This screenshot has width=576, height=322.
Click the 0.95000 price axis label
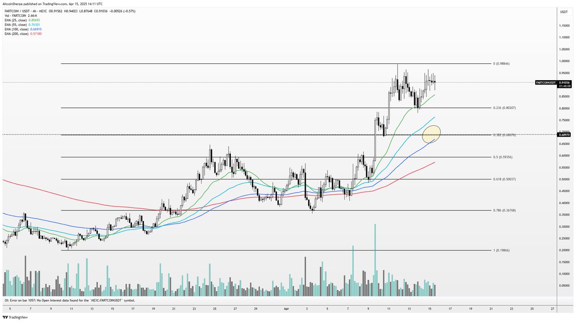pos(564,73)
